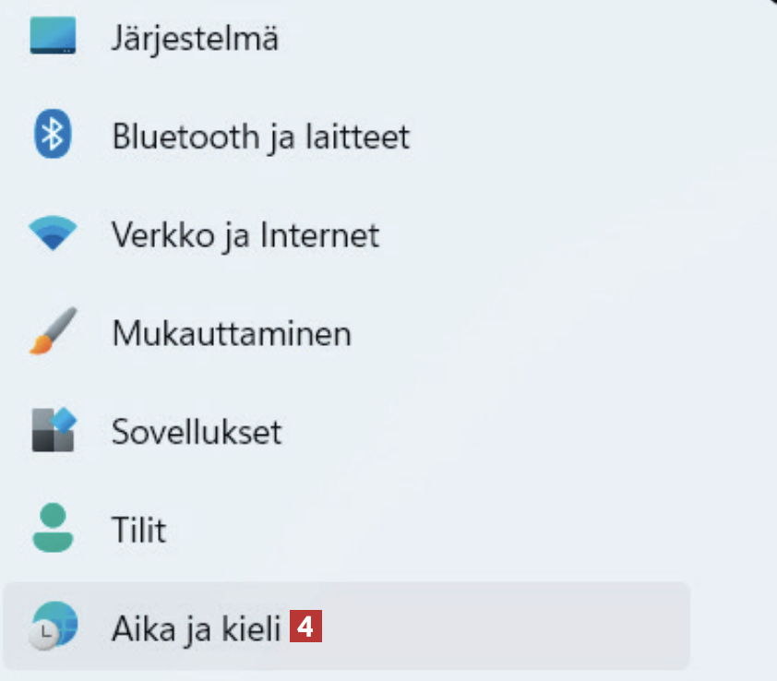Select Bluetooth ja laitteet text label
The width and height of the screenshot is (777, 681).
pos(260,137)
